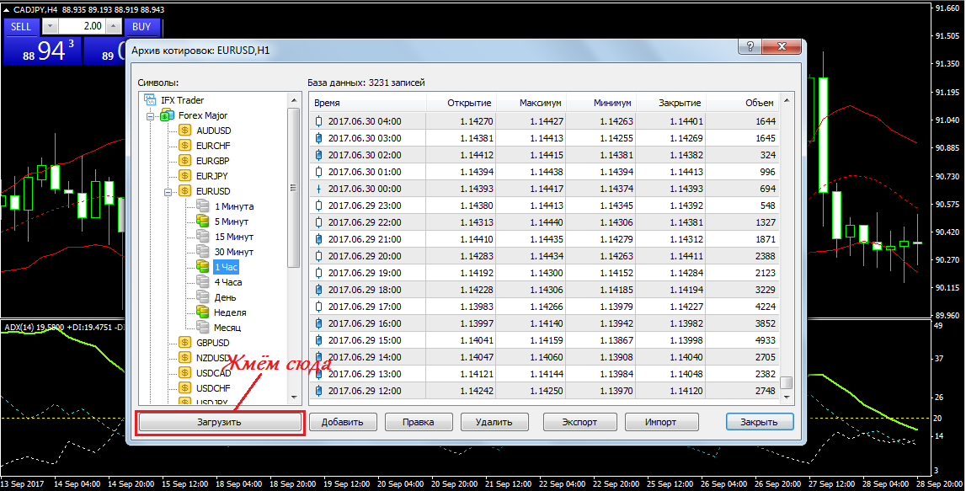Screen dimensions: 966x491
Task: Click the Правка edit button
Action: [419, 422]
